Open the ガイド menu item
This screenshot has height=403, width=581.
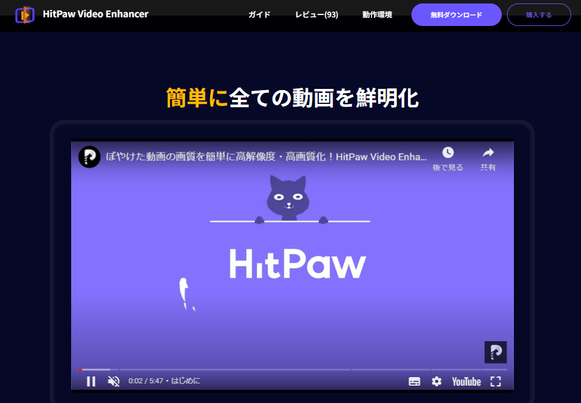(x=259, y=15)
